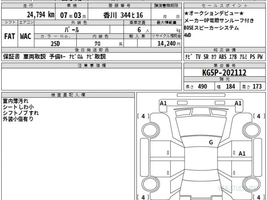Screen dimensions: 267x200
Task: Click the 保証書 item
Action: click(x=11, y=57)
